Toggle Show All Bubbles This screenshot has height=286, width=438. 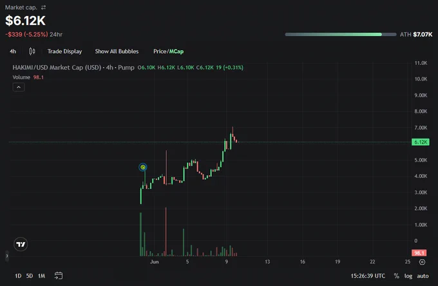tap(117, 52)
